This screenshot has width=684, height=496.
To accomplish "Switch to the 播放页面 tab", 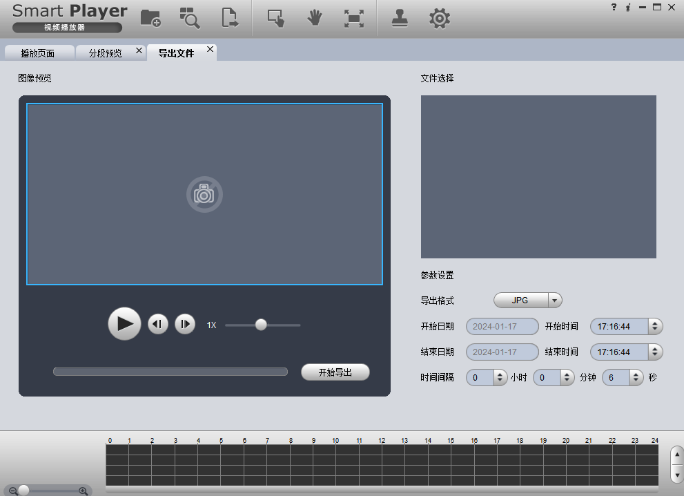I will (38, 53).
